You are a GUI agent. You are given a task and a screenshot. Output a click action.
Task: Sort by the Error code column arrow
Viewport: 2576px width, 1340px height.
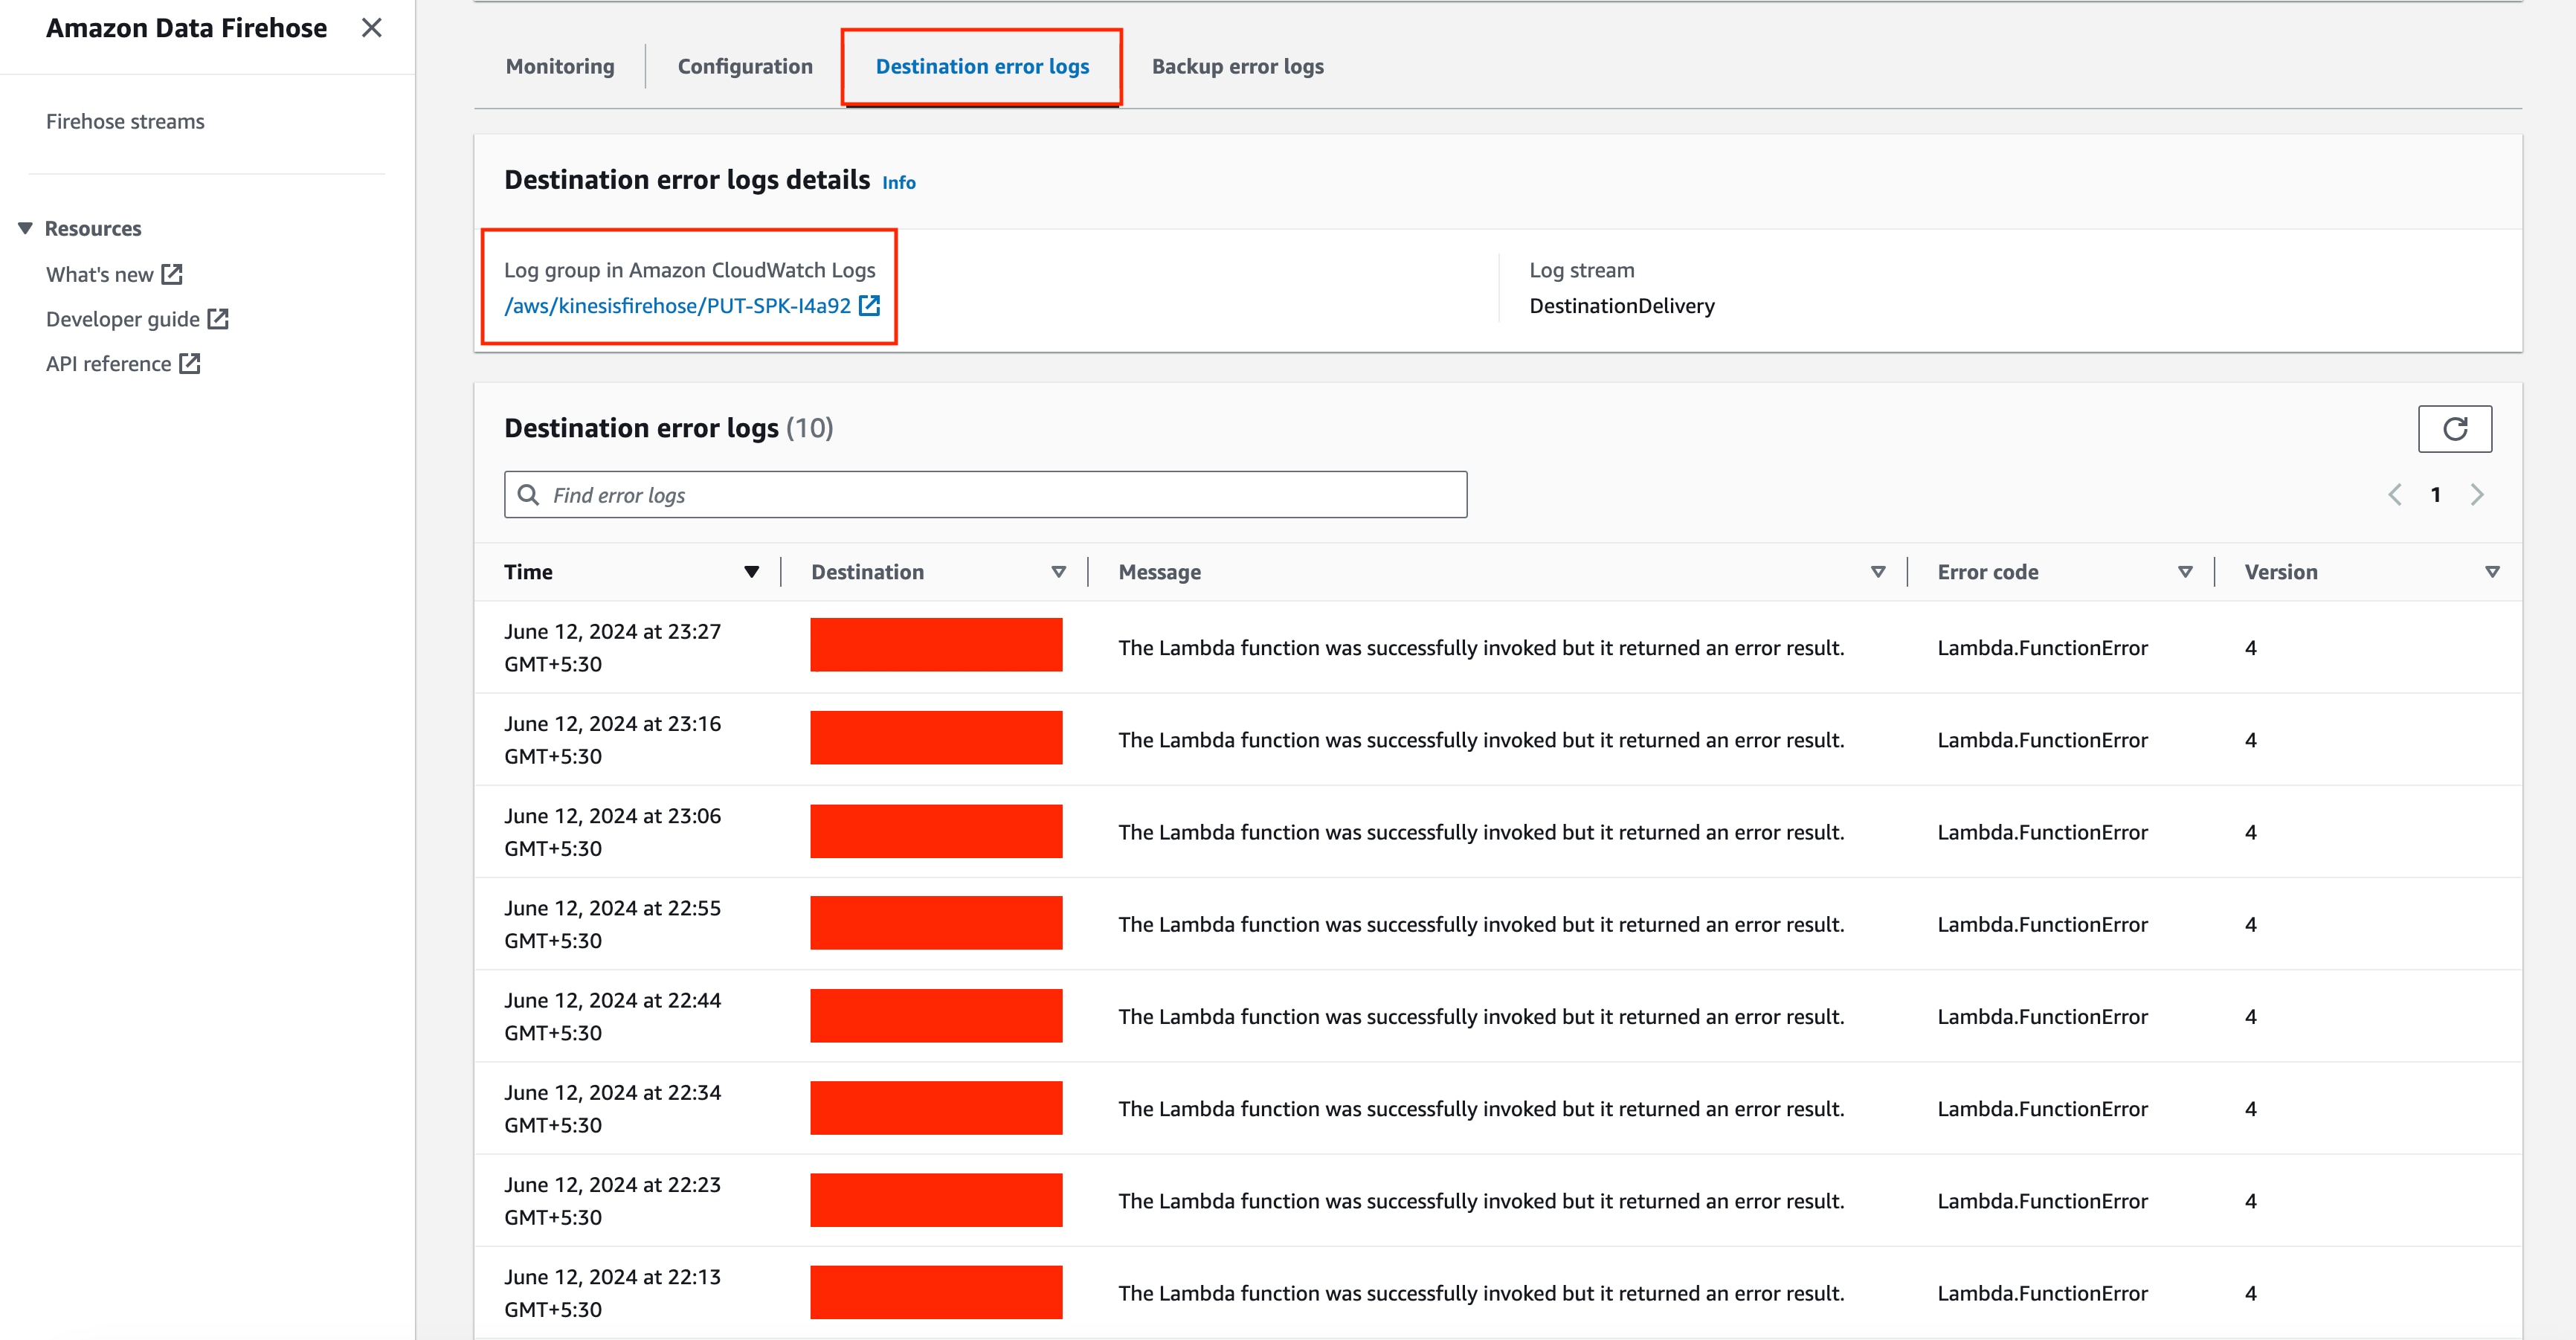pos(2184,572)
